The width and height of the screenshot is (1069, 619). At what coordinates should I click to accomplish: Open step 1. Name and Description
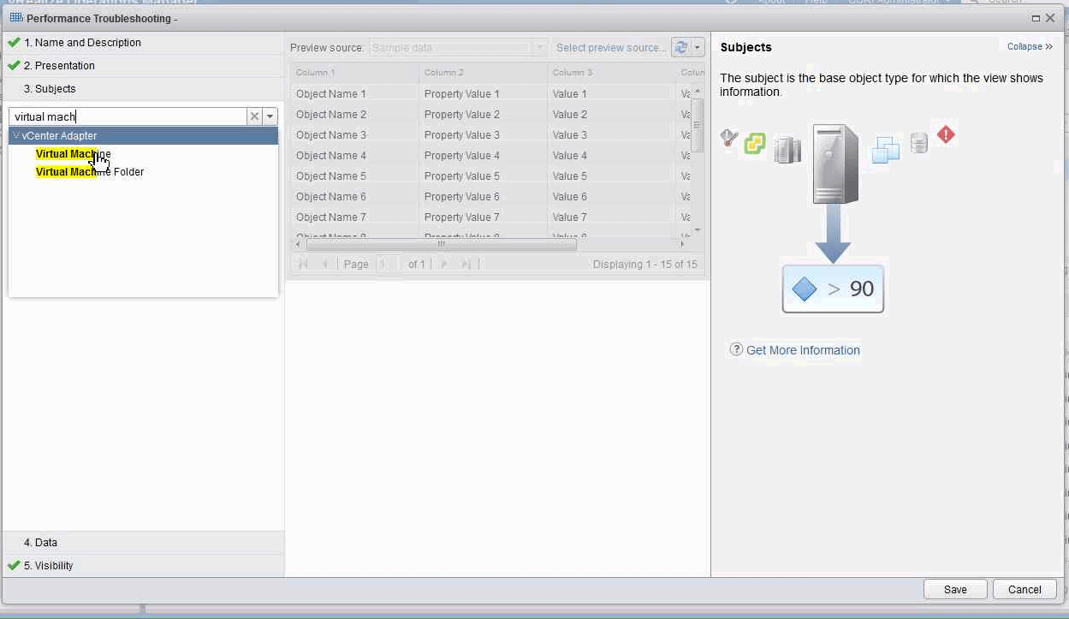pyautogui.click(x=82, y=43)
